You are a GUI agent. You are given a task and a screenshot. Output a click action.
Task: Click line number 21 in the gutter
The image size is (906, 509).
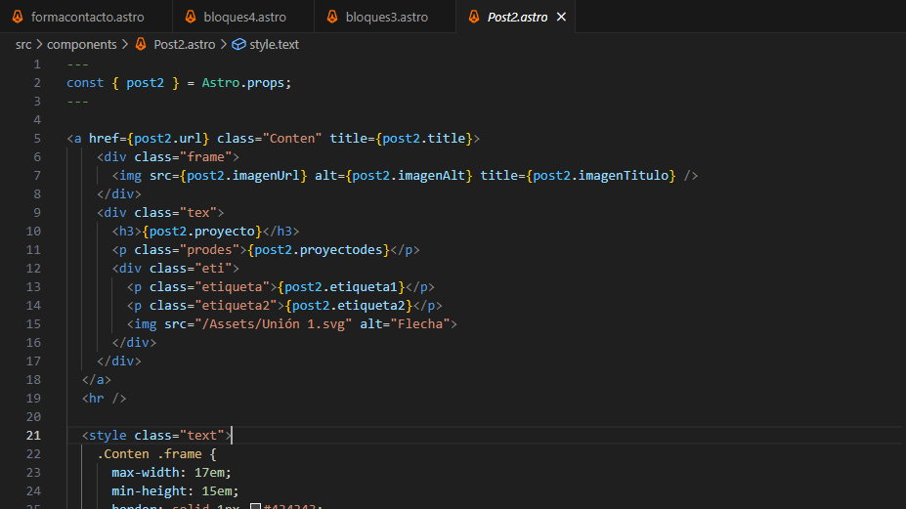(x=33, y=436)
